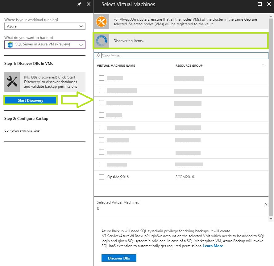Click the Discovering Items status text
The image size is (274, 266).
(x=129, y=41)
